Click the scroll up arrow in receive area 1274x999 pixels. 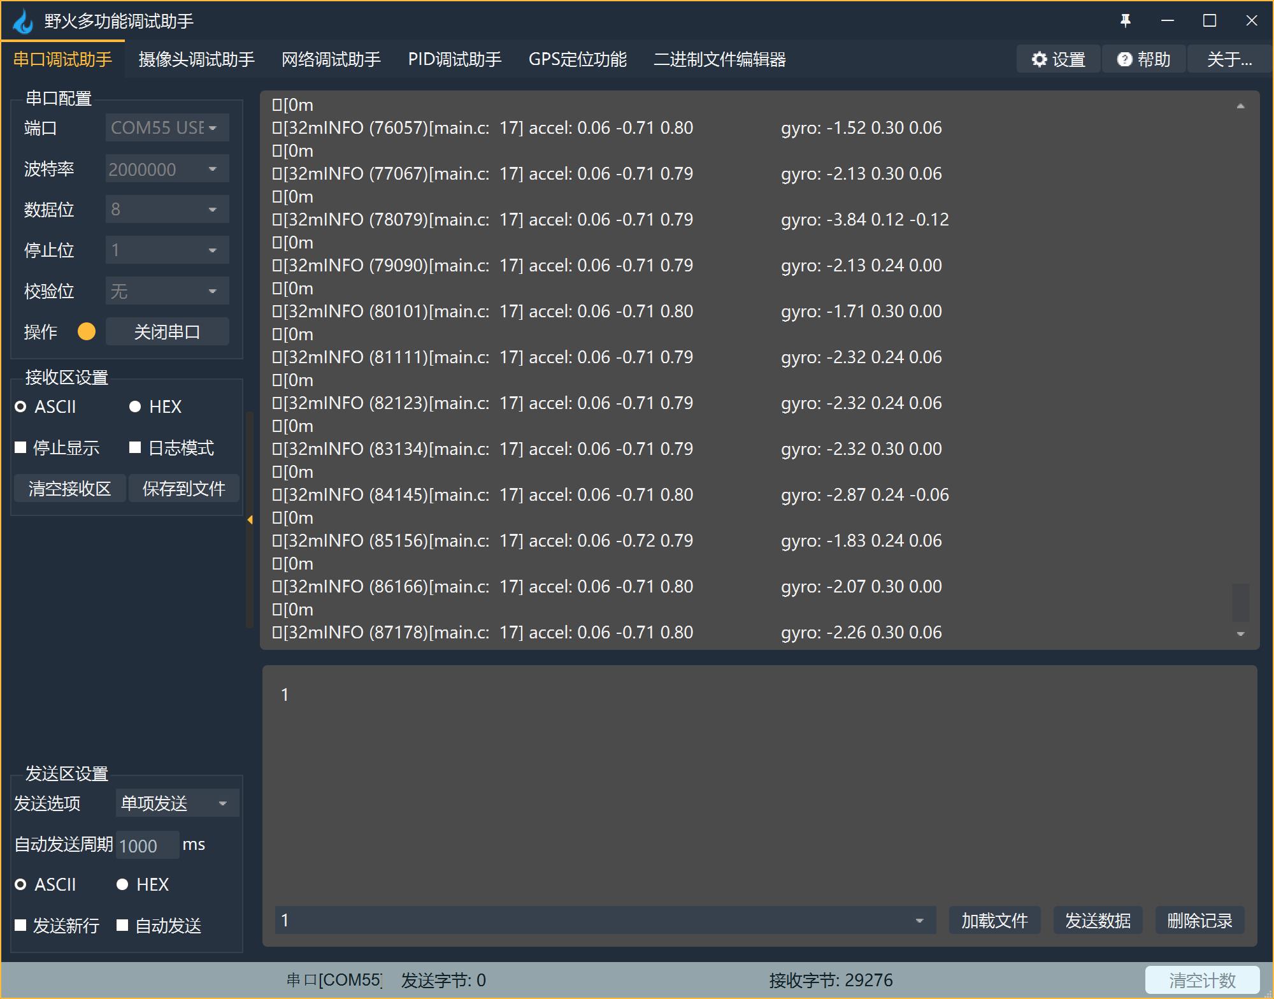(x=1240, y=106)
